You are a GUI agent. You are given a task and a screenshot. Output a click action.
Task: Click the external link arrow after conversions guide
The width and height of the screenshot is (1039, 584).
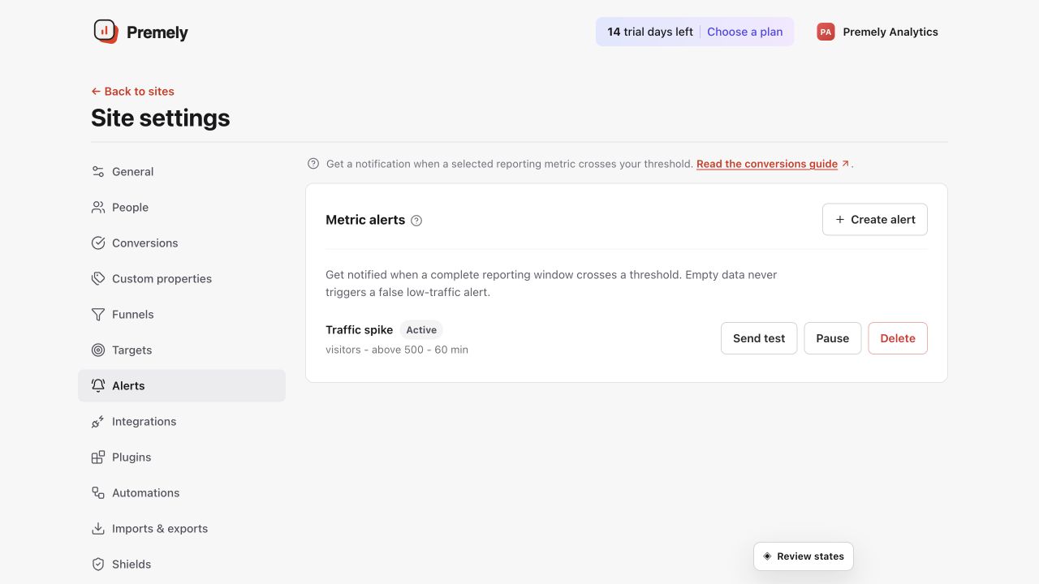pos(845,164)
